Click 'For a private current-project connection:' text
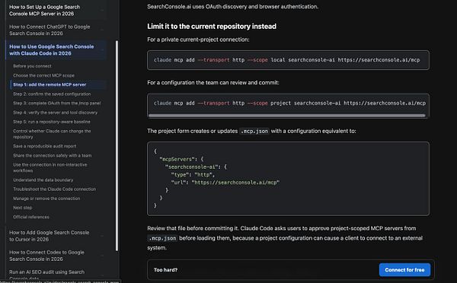 (x=198, y=40)
